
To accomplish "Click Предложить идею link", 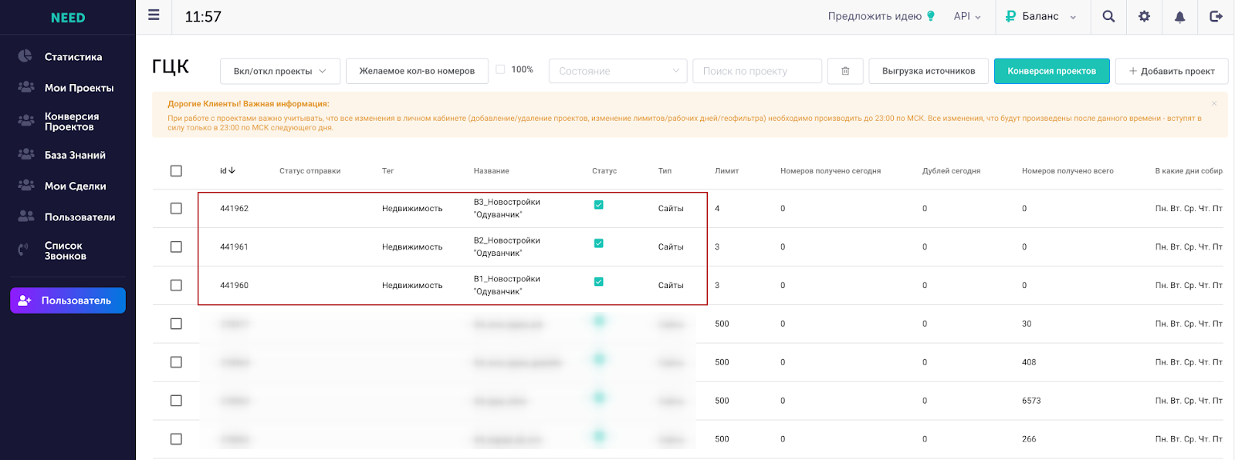I will click(x=875, y=16).
